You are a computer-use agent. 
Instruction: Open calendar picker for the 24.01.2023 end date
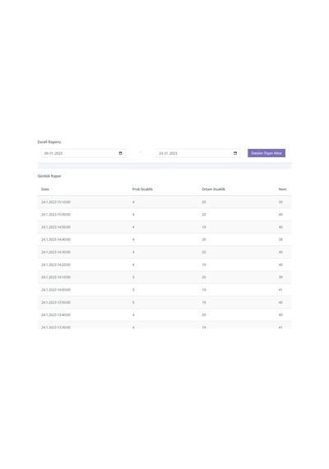coord(235,153)
